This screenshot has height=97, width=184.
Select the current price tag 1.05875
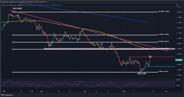pyautogui.click(x=179, y=60)
